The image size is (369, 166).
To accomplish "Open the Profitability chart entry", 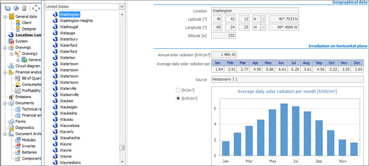I will pyautogui.click(x=31, y=90).
